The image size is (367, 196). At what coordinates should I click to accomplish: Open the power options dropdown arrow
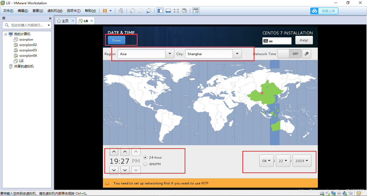click(110, 11)
